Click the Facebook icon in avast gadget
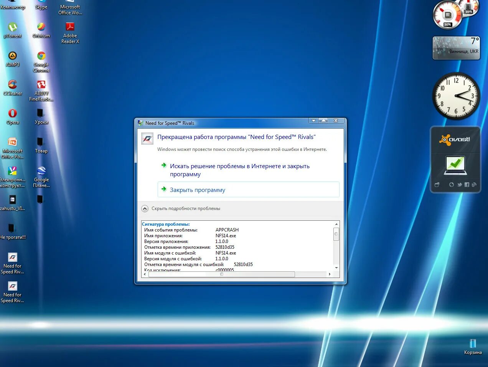 tap(467, 185)
